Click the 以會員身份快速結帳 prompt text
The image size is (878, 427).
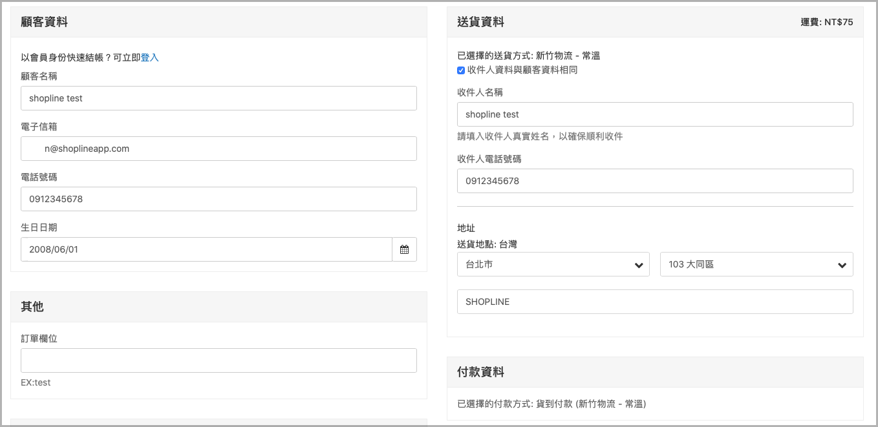point(81,57)
